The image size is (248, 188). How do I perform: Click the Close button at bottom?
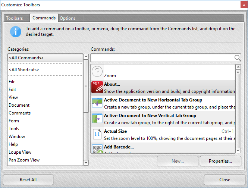[225, 180]
